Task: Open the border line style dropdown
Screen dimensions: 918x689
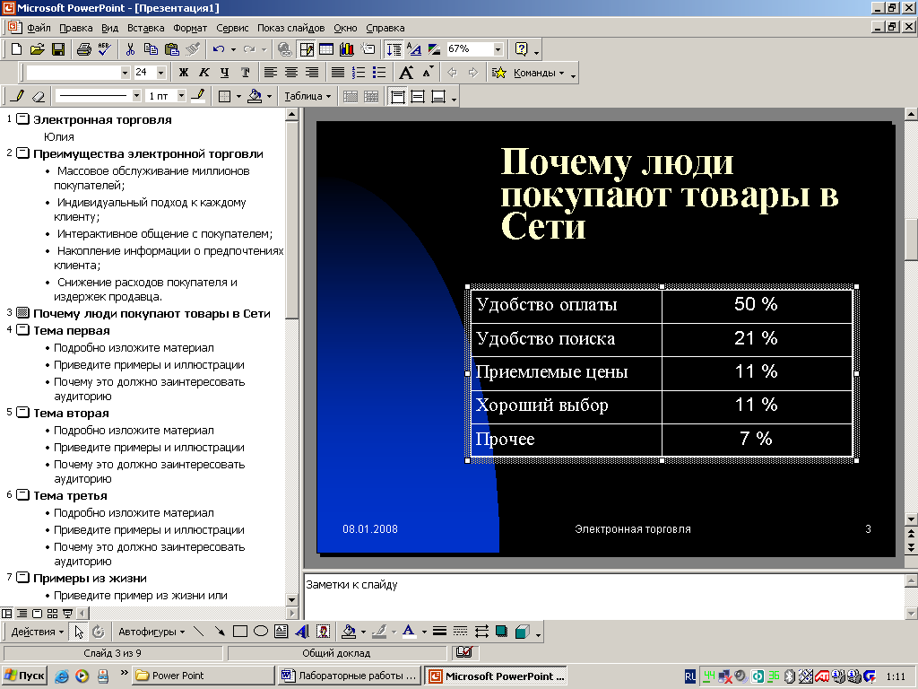Action: [x=136, y=95]
